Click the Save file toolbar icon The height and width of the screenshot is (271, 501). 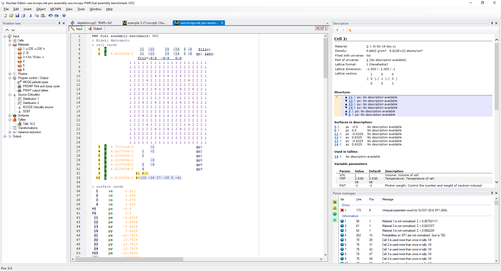(17, 16)
